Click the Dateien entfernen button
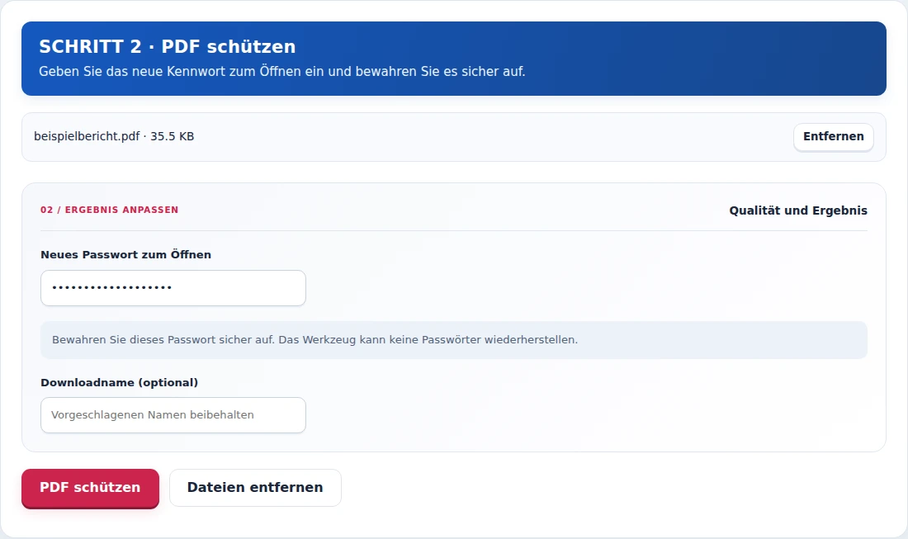The height and width of the screenshot is (539, 908). coord(255,488)
